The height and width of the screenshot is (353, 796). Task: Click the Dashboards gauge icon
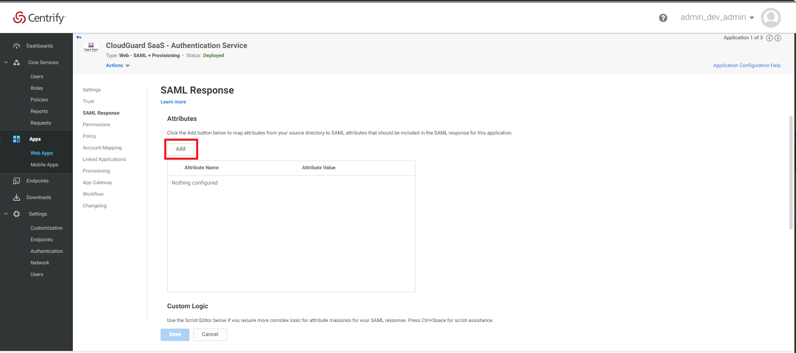point(17,46)
